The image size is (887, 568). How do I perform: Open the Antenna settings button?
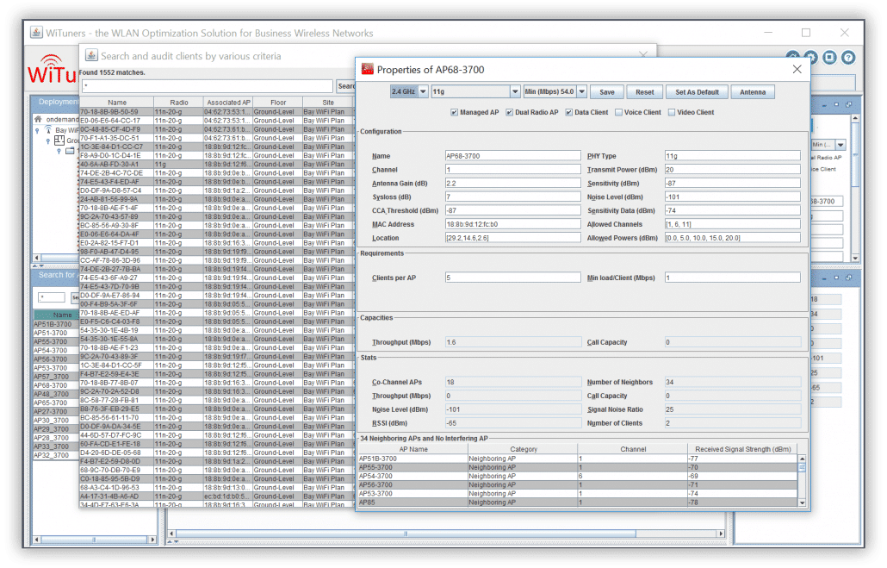coord(753,91)
